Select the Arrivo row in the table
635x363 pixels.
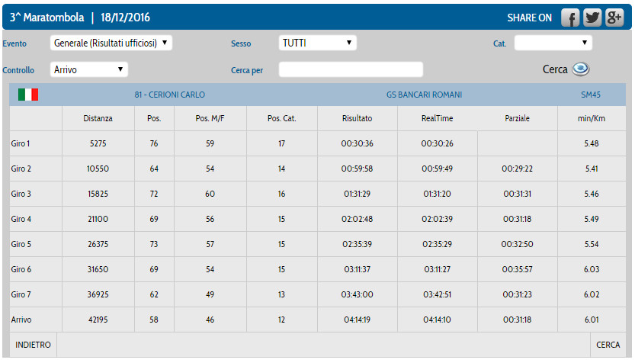click(21, 320)
